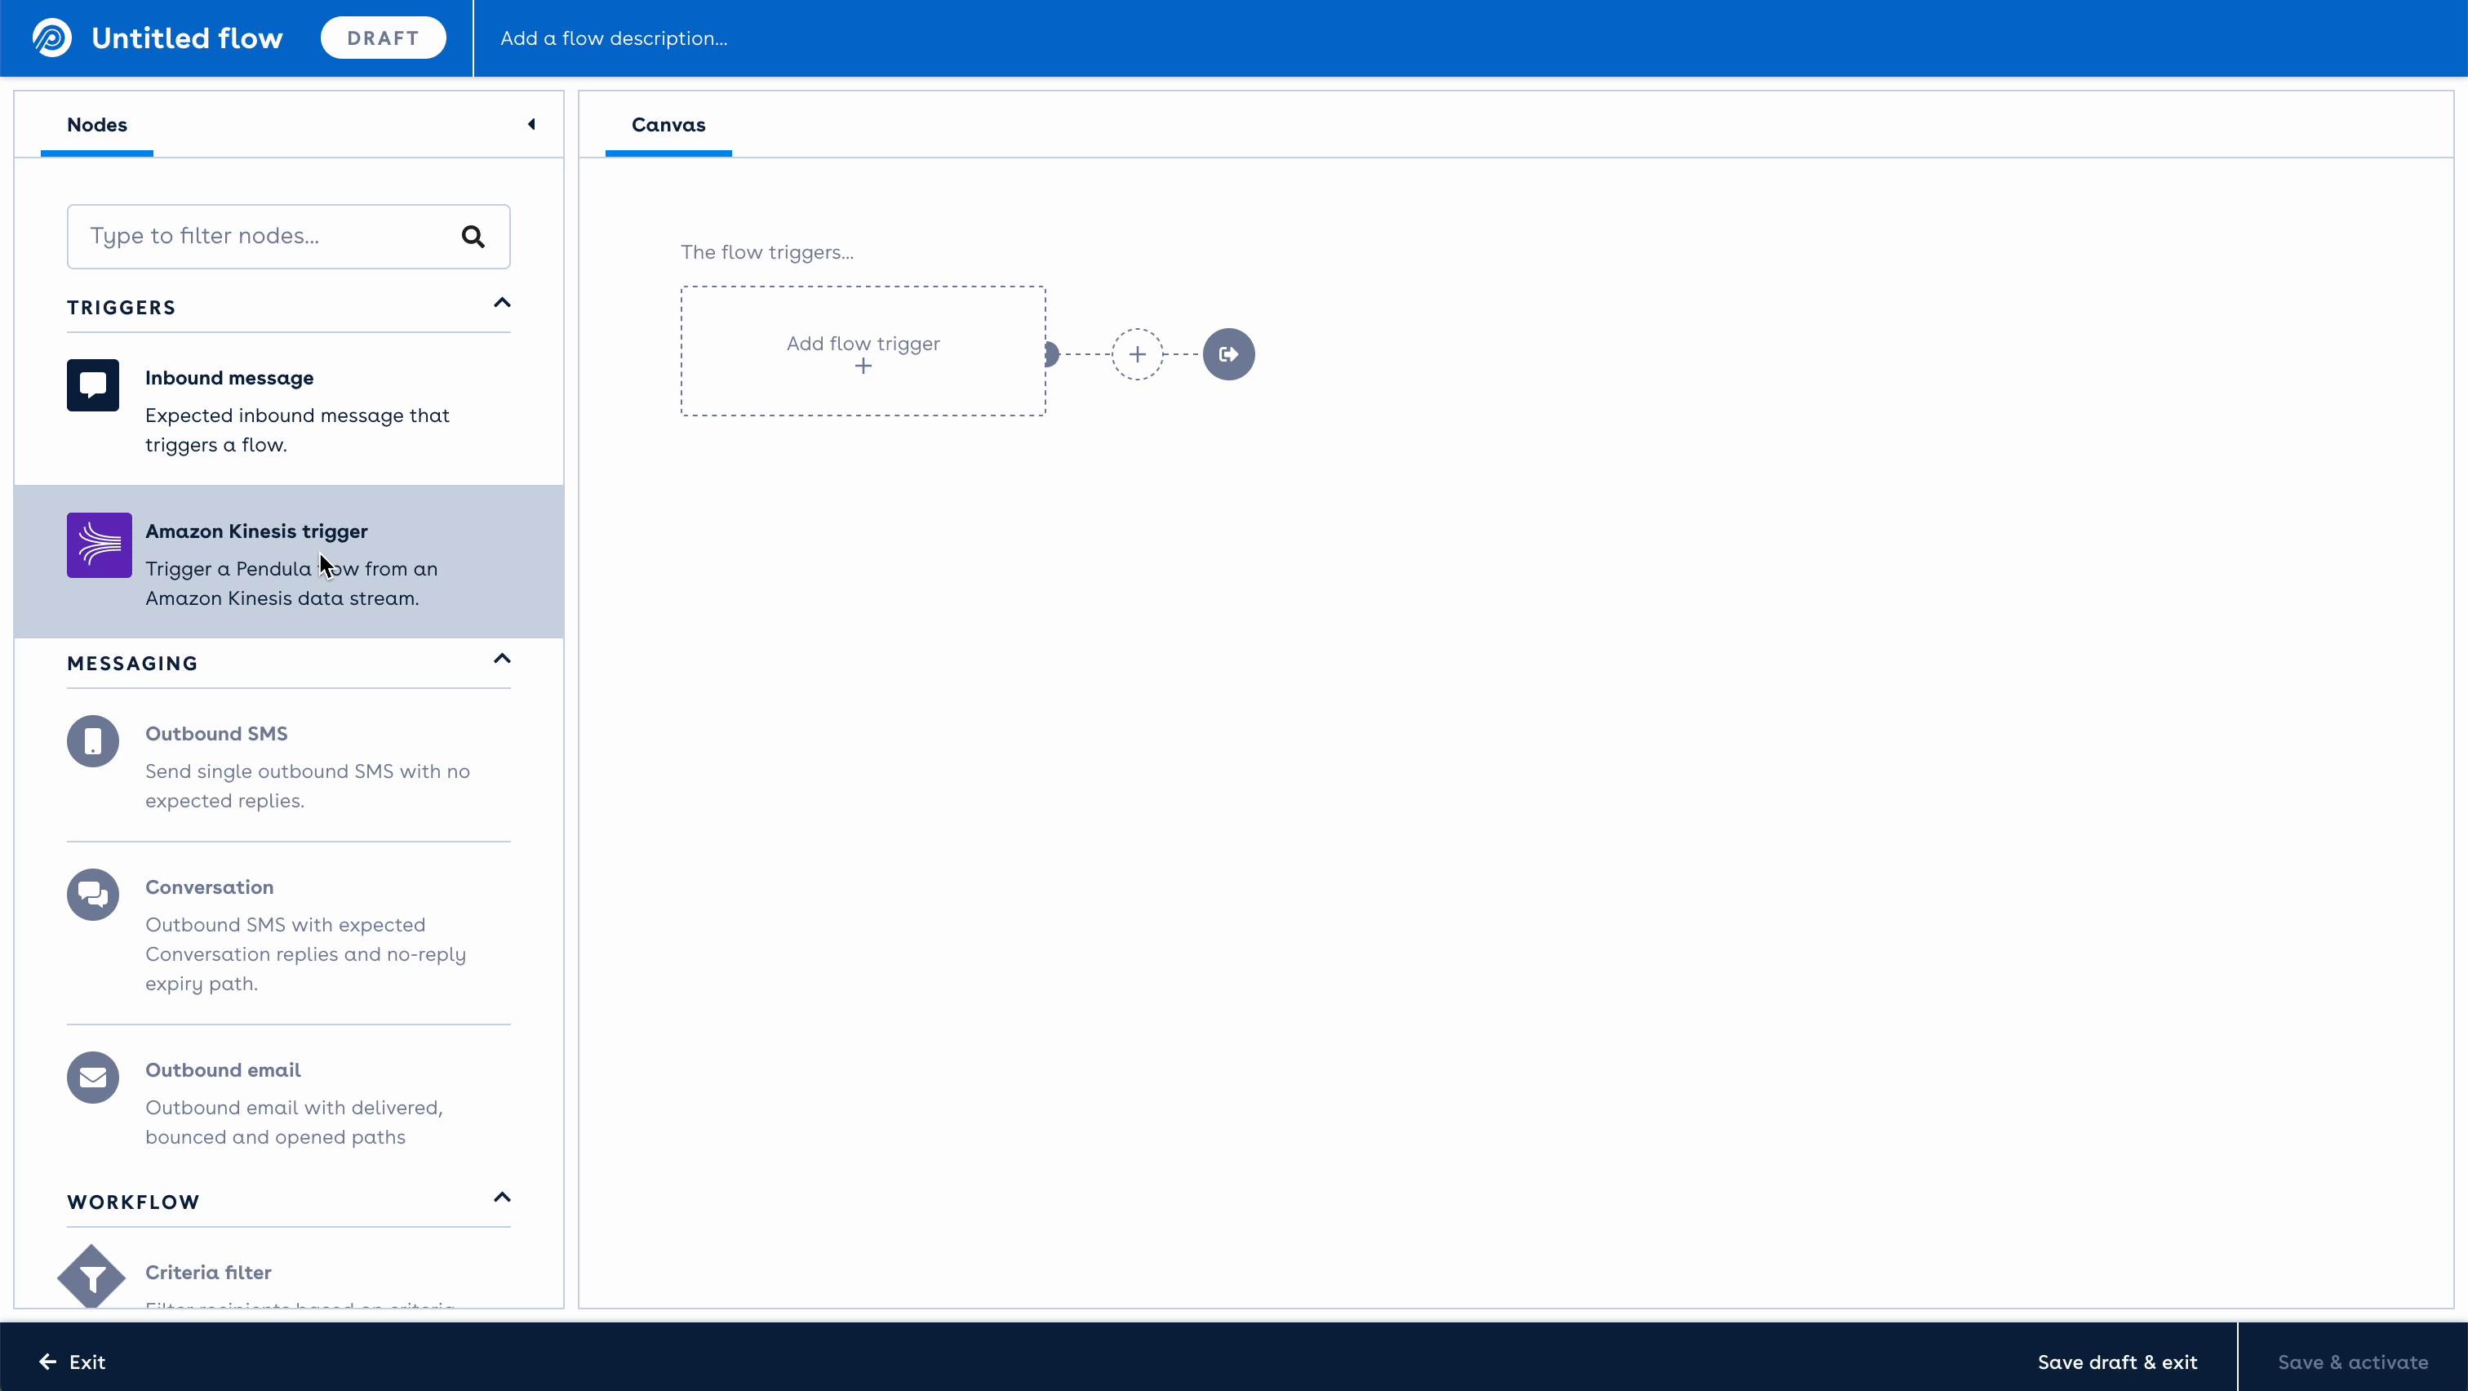Select the Outbound email icon
Image resolution: width=2468 pixels, height=1391 pixels.
point(93,1078)
